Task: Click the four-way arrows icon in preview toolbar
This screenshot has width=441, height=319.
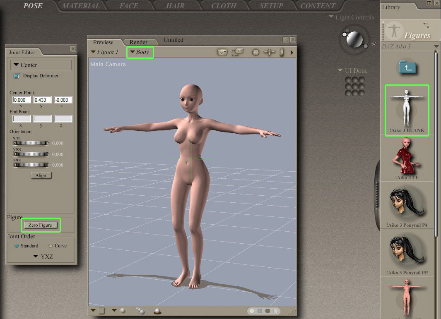Action: 270,52
